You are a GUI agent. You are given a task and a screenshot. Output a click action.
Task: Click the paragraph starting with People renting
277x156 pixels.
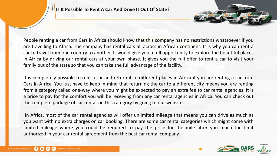(x=138, y=53)
